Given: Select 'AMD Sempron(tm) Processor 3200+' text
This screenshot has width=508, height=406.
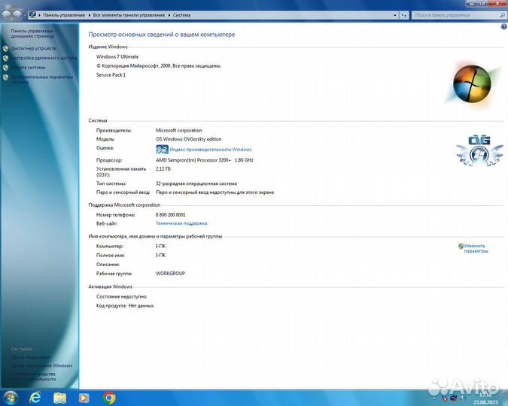Looking at the screenshot, I should (193, 160).
